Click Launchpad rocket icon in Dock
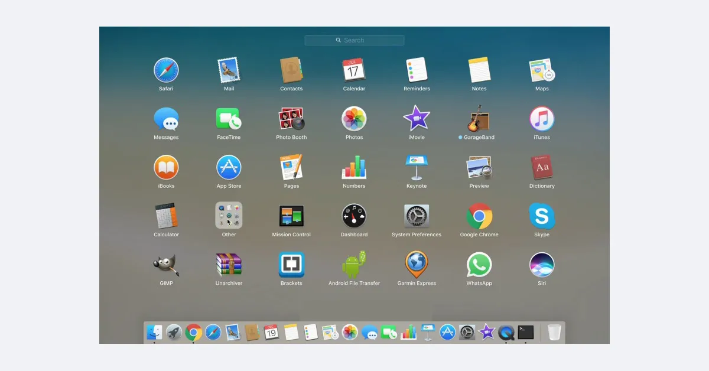The height and width of the screenshot is (371, 709). click(x=174, y=332)
